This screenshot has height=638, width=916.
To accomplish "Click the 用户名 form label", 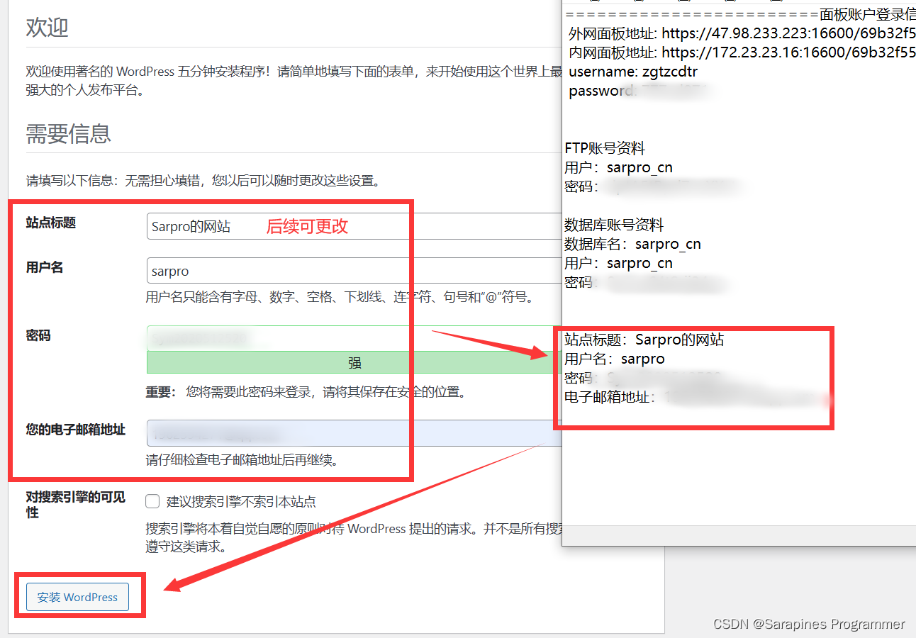I will (45, 267).
